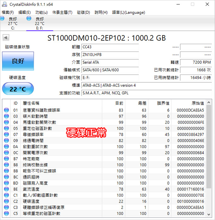
Task: Click the E: F: drive health orb
Action: point(29,18)
